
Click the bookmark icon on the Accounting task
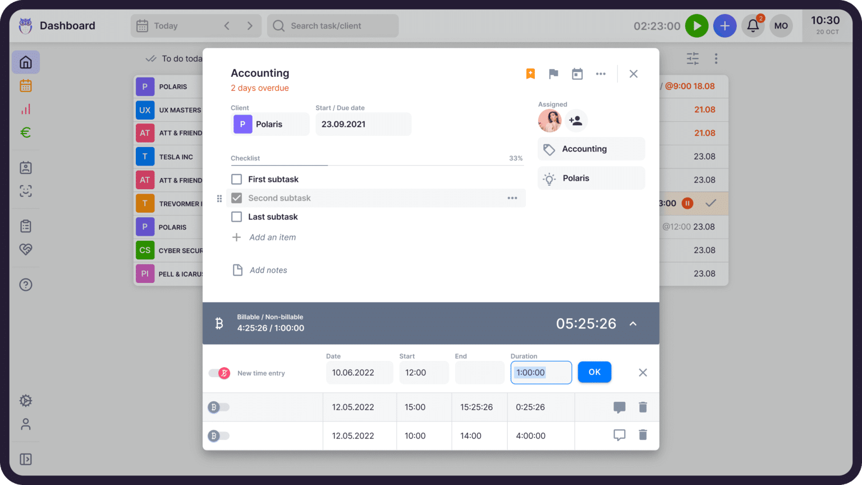(530, 73)
